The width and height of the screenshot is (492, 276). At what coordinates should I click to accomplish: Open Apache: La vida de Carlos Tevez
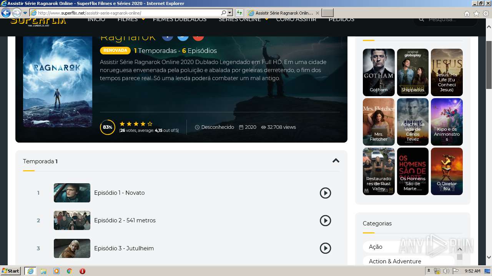tap(413, 122)
